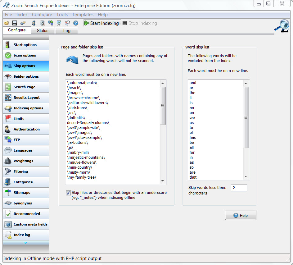Open Filtering settings
Image resolution: width=293 pixels, height=265 pixels.
(26, 171)
